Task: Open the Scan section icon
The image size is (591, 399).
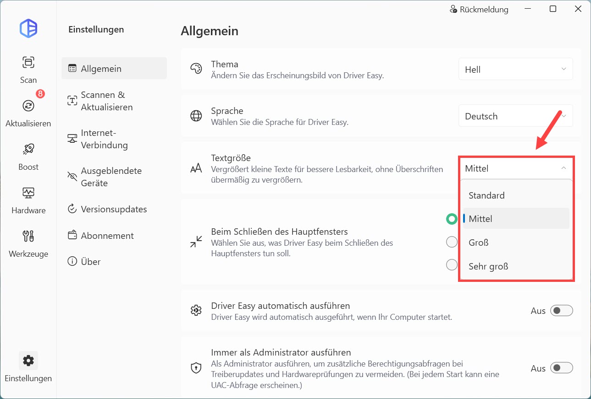Action: [28, 62]
